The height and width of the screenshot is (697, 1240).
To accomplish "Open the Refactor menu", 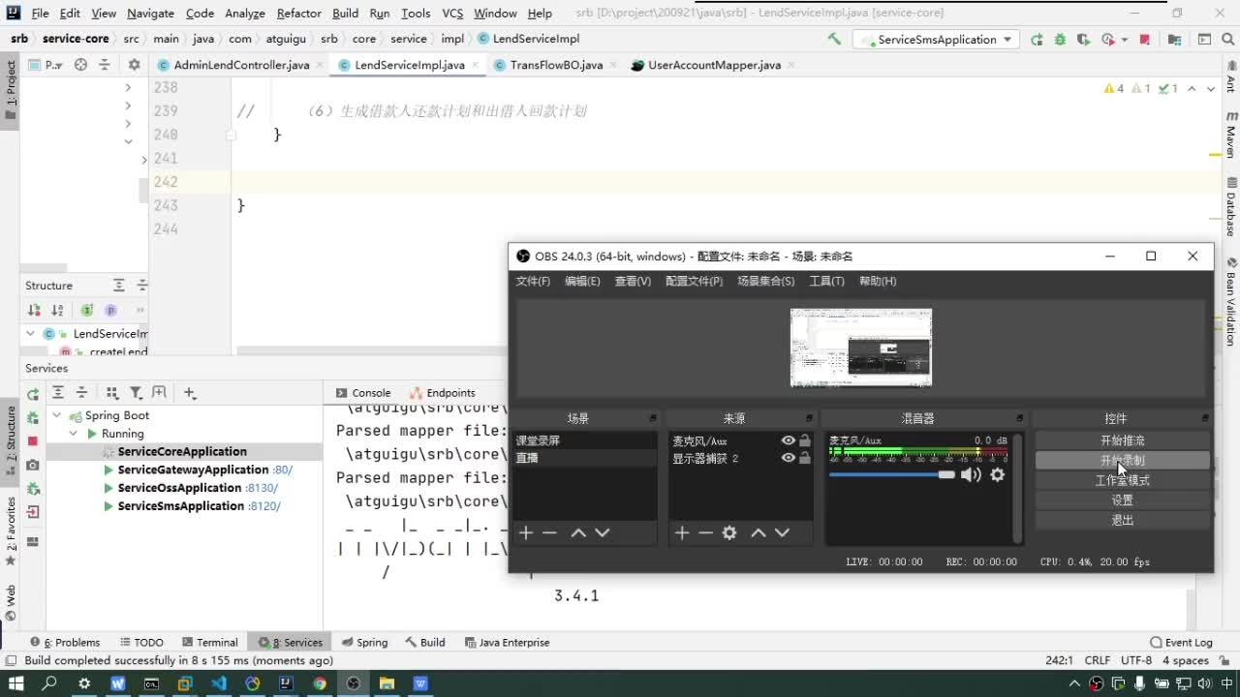I will coord(298,14).
